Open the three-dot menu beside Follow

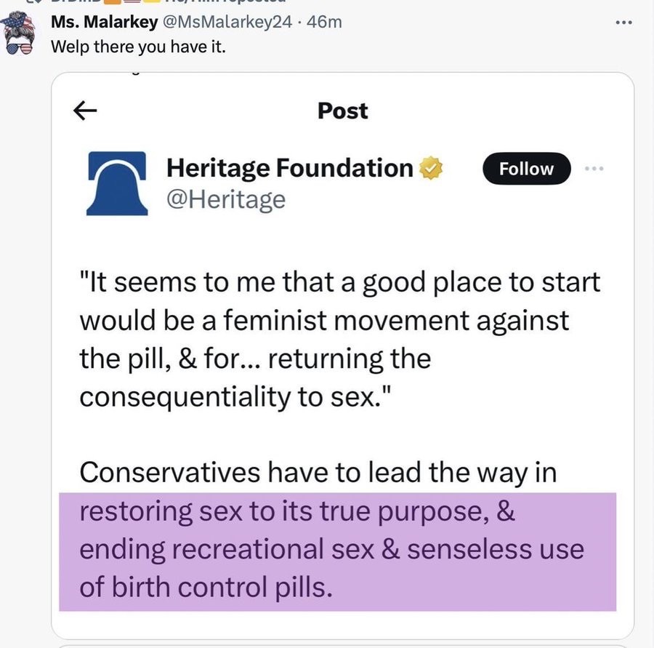coord(594,169)
